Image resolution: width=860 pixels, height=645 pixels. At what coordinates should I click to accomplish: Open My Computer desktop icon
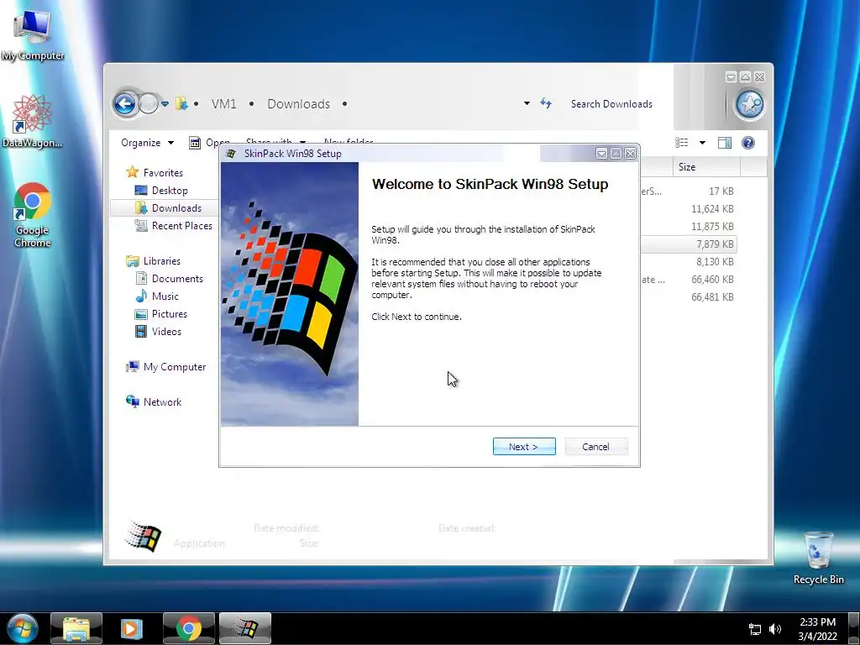pos(33,34)
